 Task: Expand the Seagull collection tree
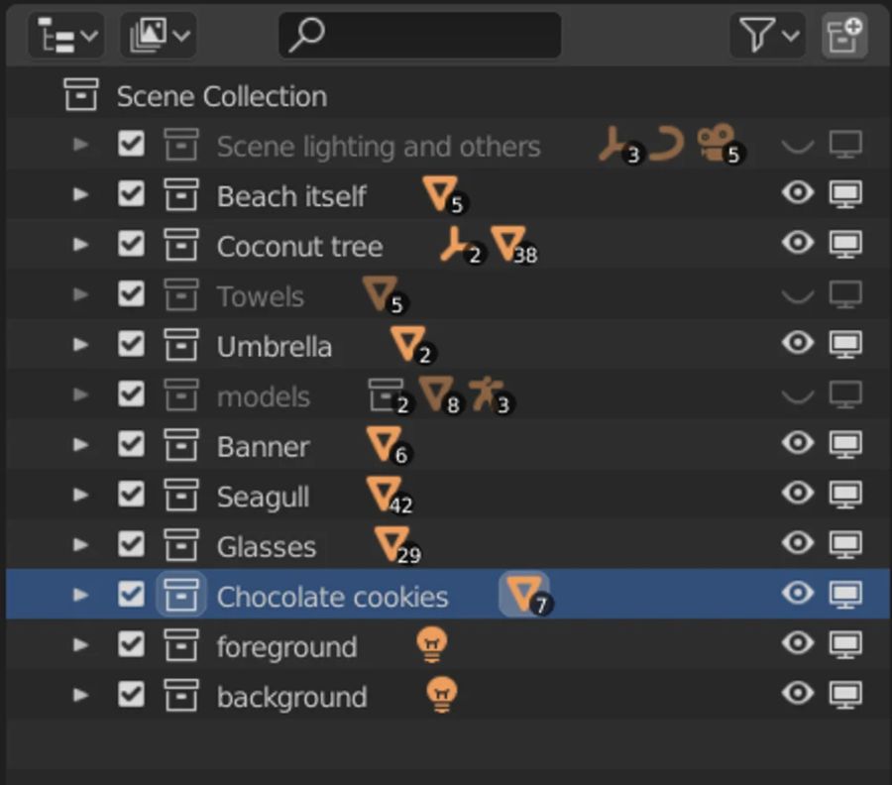point(81,495)
